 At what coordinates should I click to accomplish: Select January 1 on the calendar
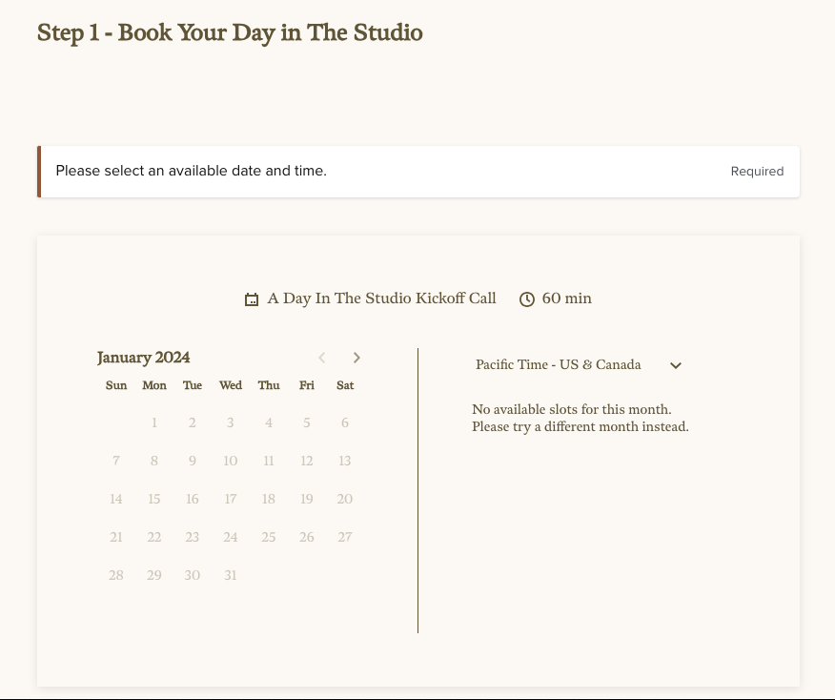pos(153,423)
